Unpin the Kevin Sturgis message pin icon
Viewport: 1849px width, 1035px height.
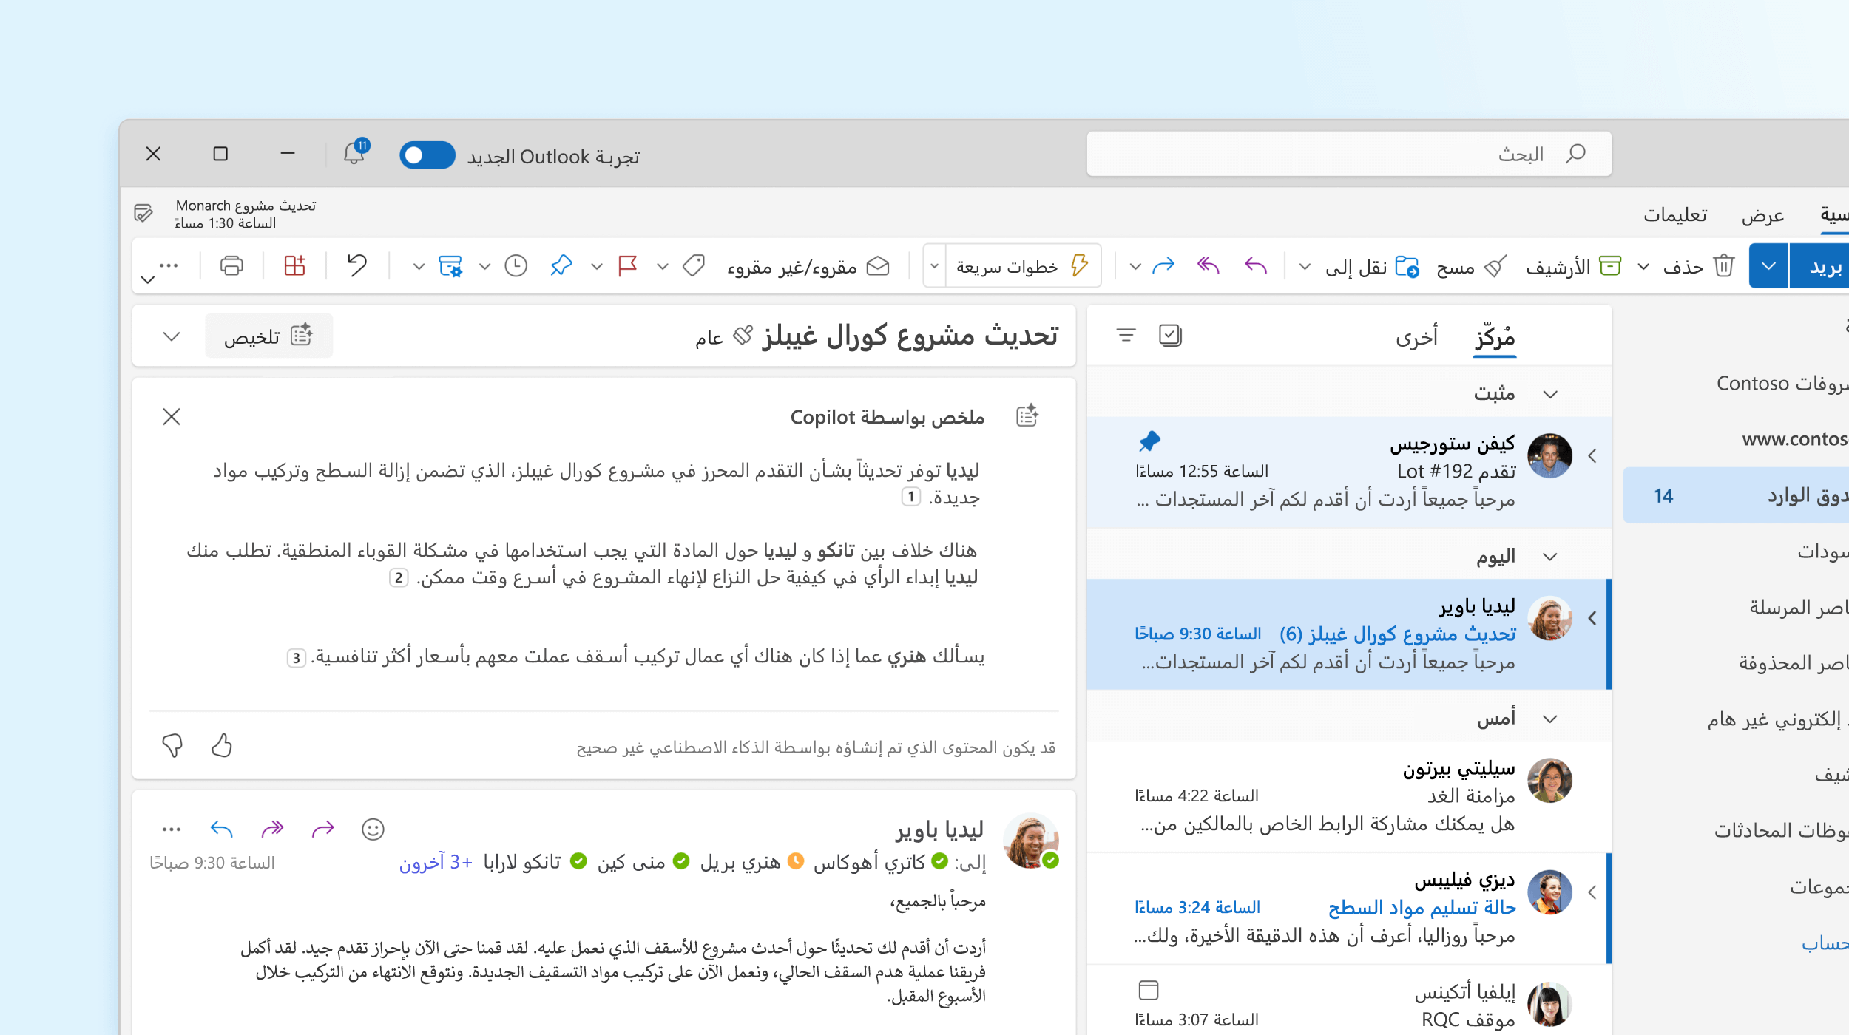[1149, 442]
